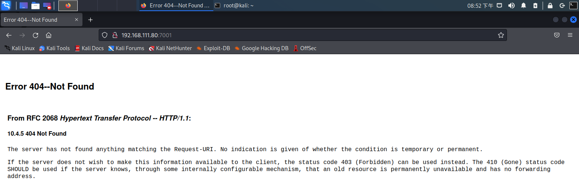Open Kali Forums bookmark
Screen dimensions: 579x181
pyautogui.click(x=126, y=48)
